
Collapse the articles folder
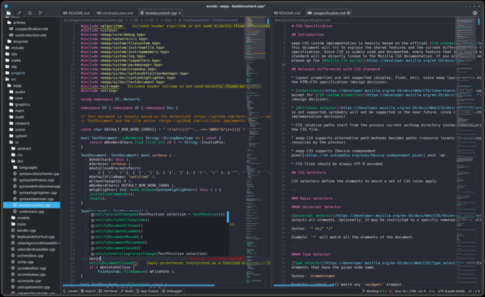click(x=20, y=22)
